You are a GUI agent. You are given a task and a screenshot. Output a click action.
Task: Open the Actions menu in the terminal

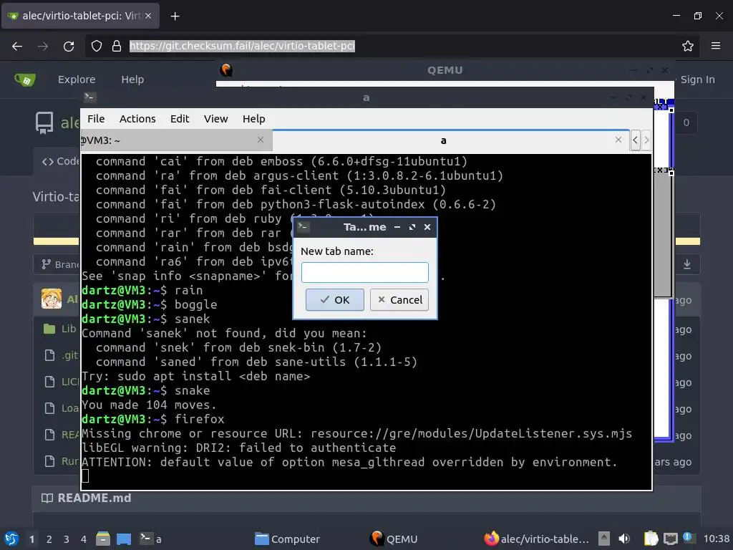click(137, 119)
